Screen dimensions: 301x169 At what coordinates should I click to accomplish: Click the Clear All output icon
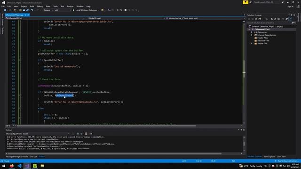click(86, 133)
